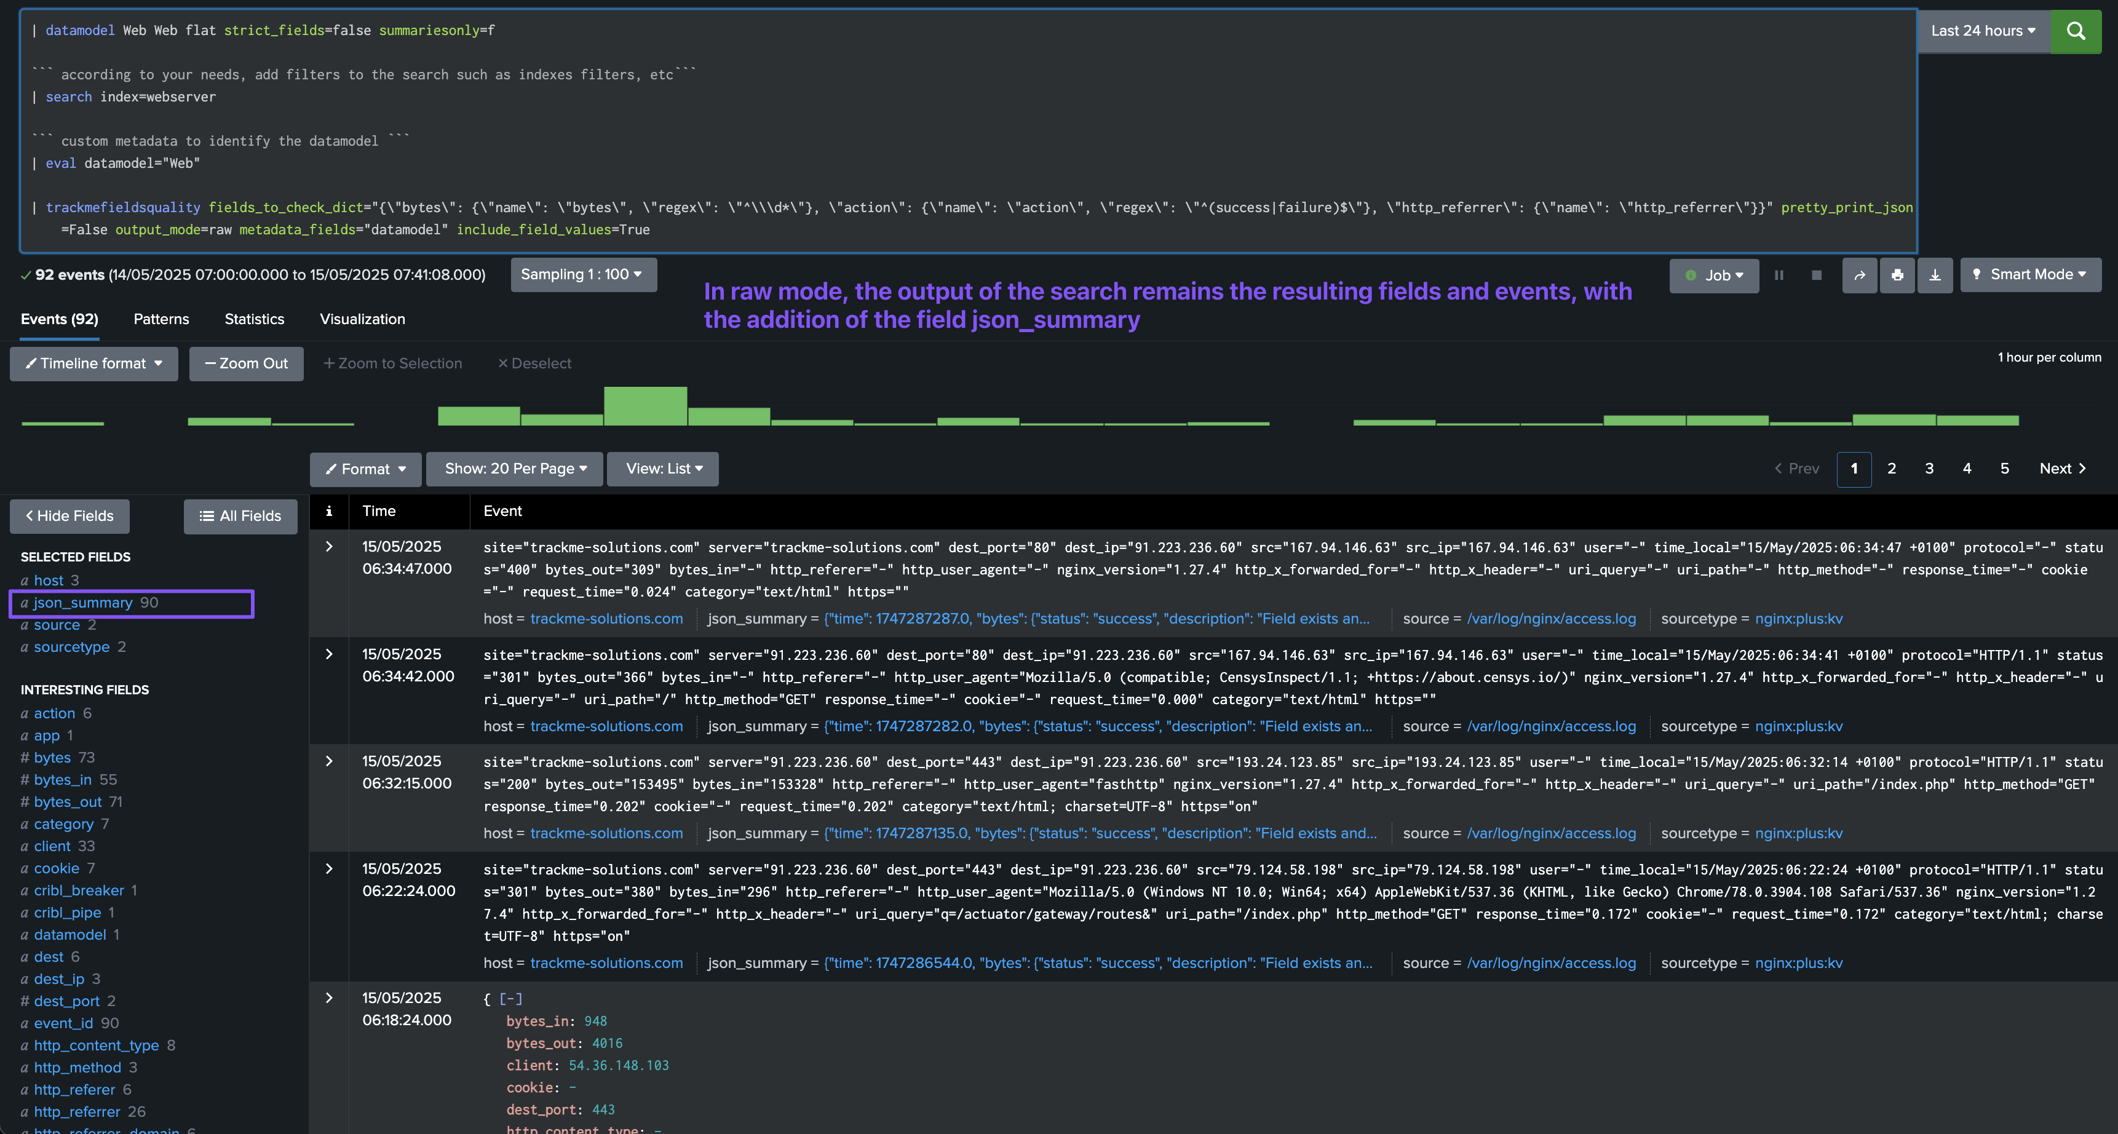This screenshot has width=2118, height=1134.
Task: Click client value 54.36.148.103
Action: pyautogui.click(x=618, y=1066)
